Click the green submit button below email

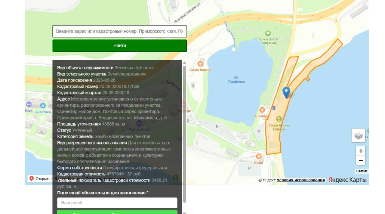tap(117, 212)
